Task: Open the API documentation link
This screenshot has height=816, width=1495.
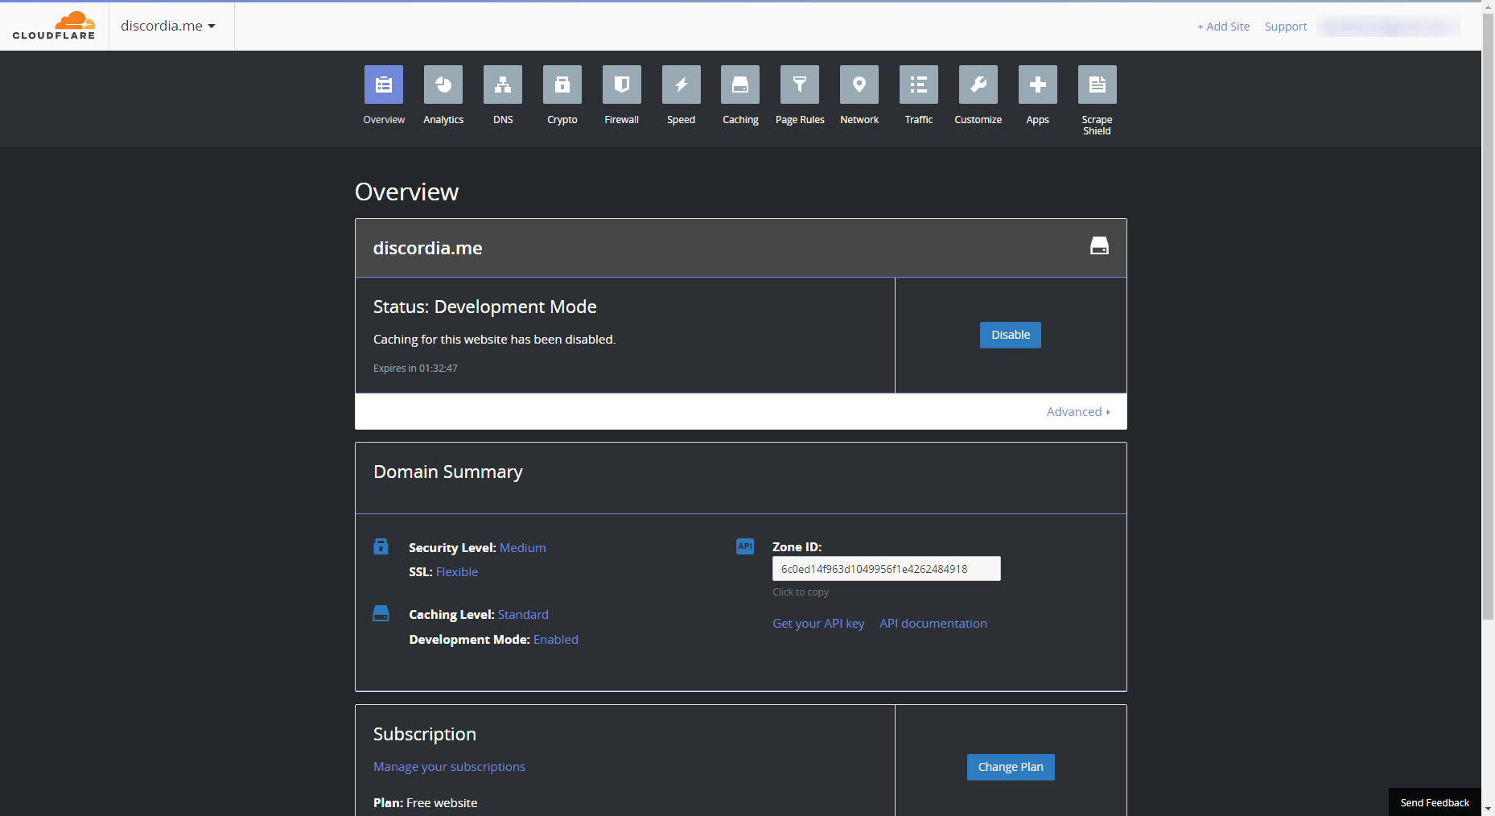Action: pyautogui.click(x=933, y=624)
